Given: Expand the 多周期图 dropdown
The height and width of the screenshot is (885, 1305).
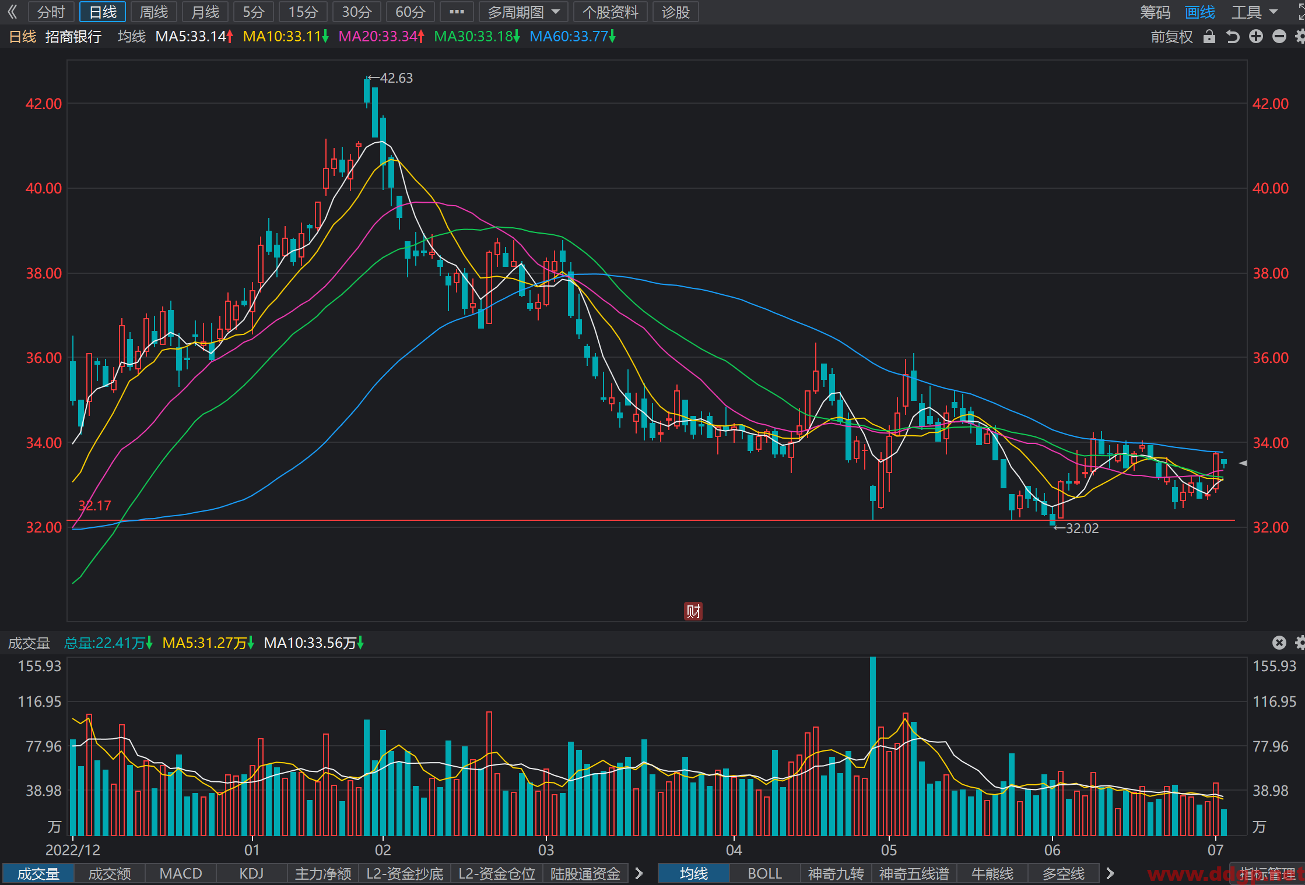Looking at the screenshot, I should (523, 12).
